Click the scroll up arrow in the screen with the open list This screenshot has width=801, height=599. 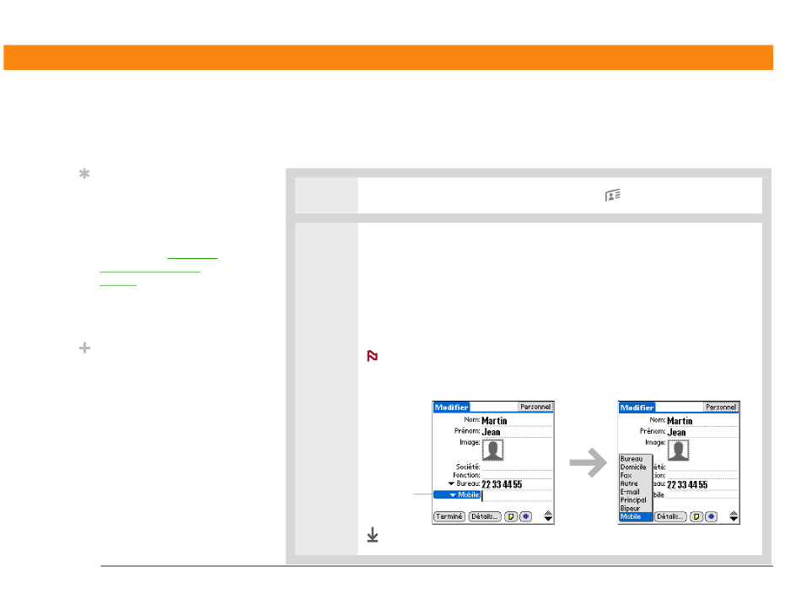734,513
